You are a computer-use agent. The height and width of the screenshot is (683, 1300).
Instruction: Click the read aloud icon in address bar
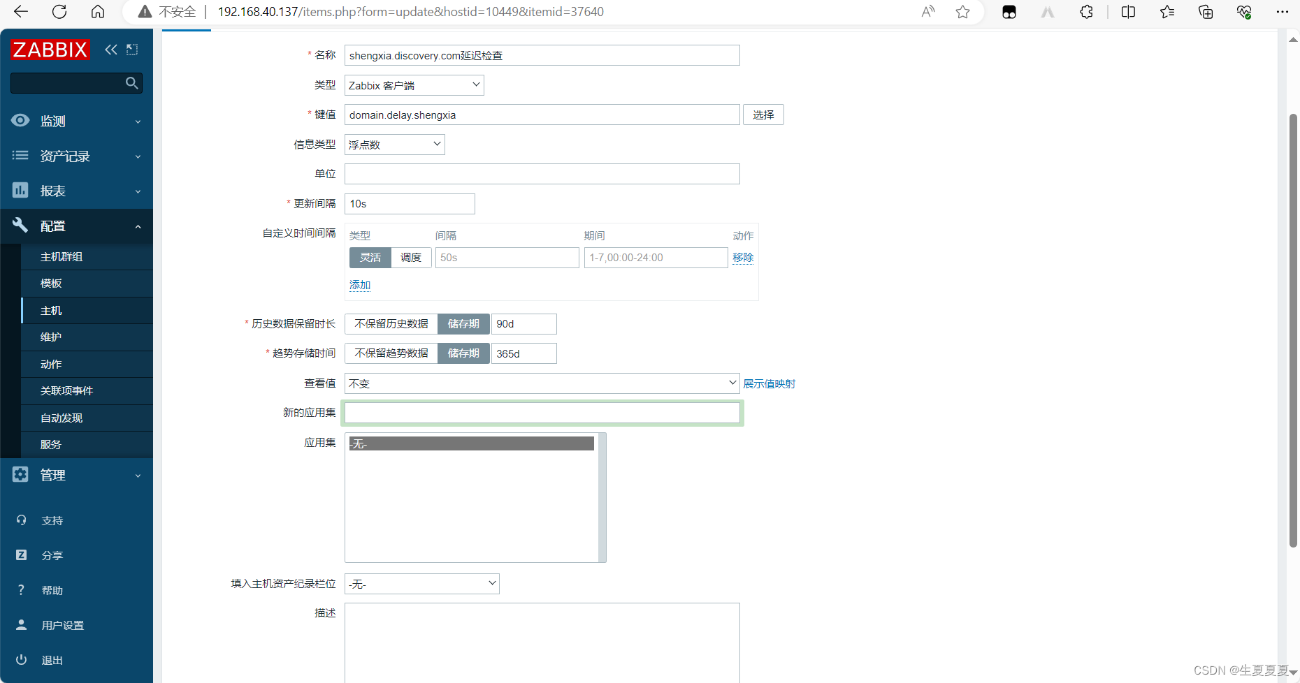(928, 11)
